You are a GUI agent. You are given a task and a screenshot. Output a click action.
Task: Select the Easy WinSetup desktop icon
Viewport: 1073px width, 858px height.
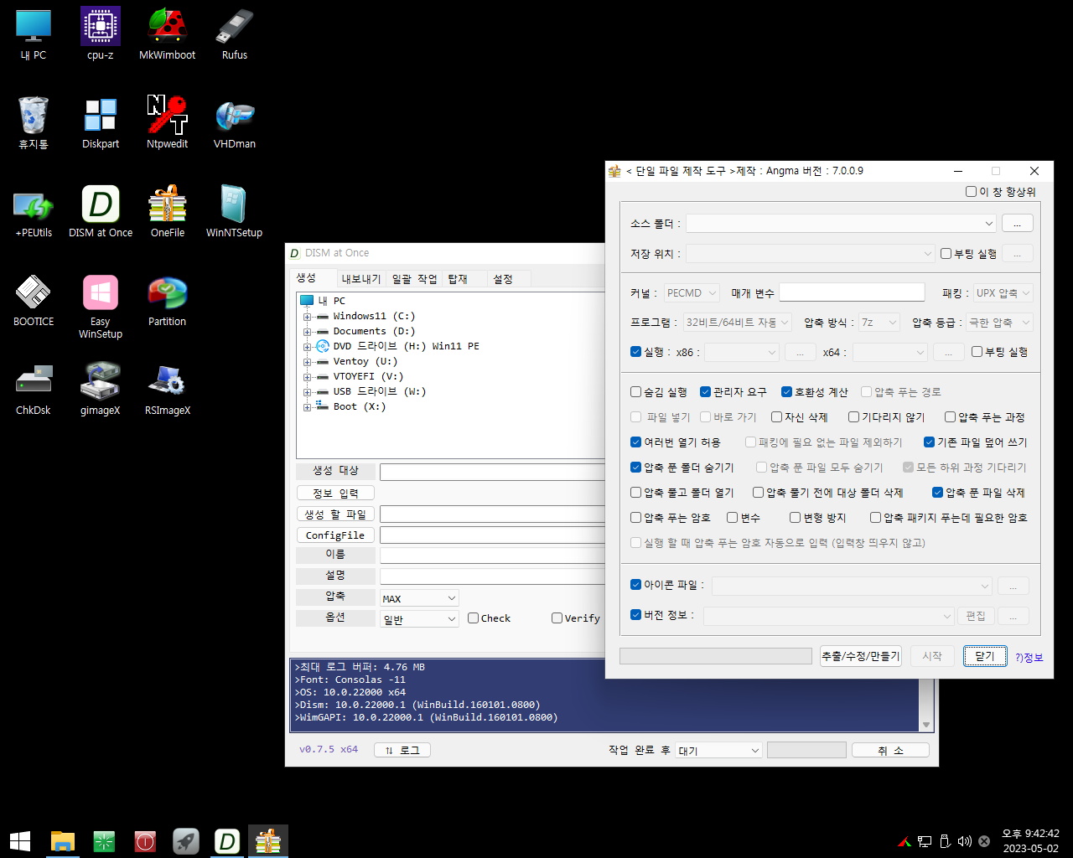(x=101, y=306)
